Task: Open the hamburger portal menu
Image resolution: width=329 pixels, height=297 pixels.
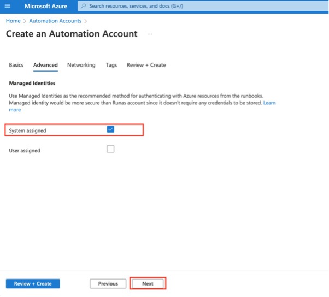Action: (x=8, y=6)
